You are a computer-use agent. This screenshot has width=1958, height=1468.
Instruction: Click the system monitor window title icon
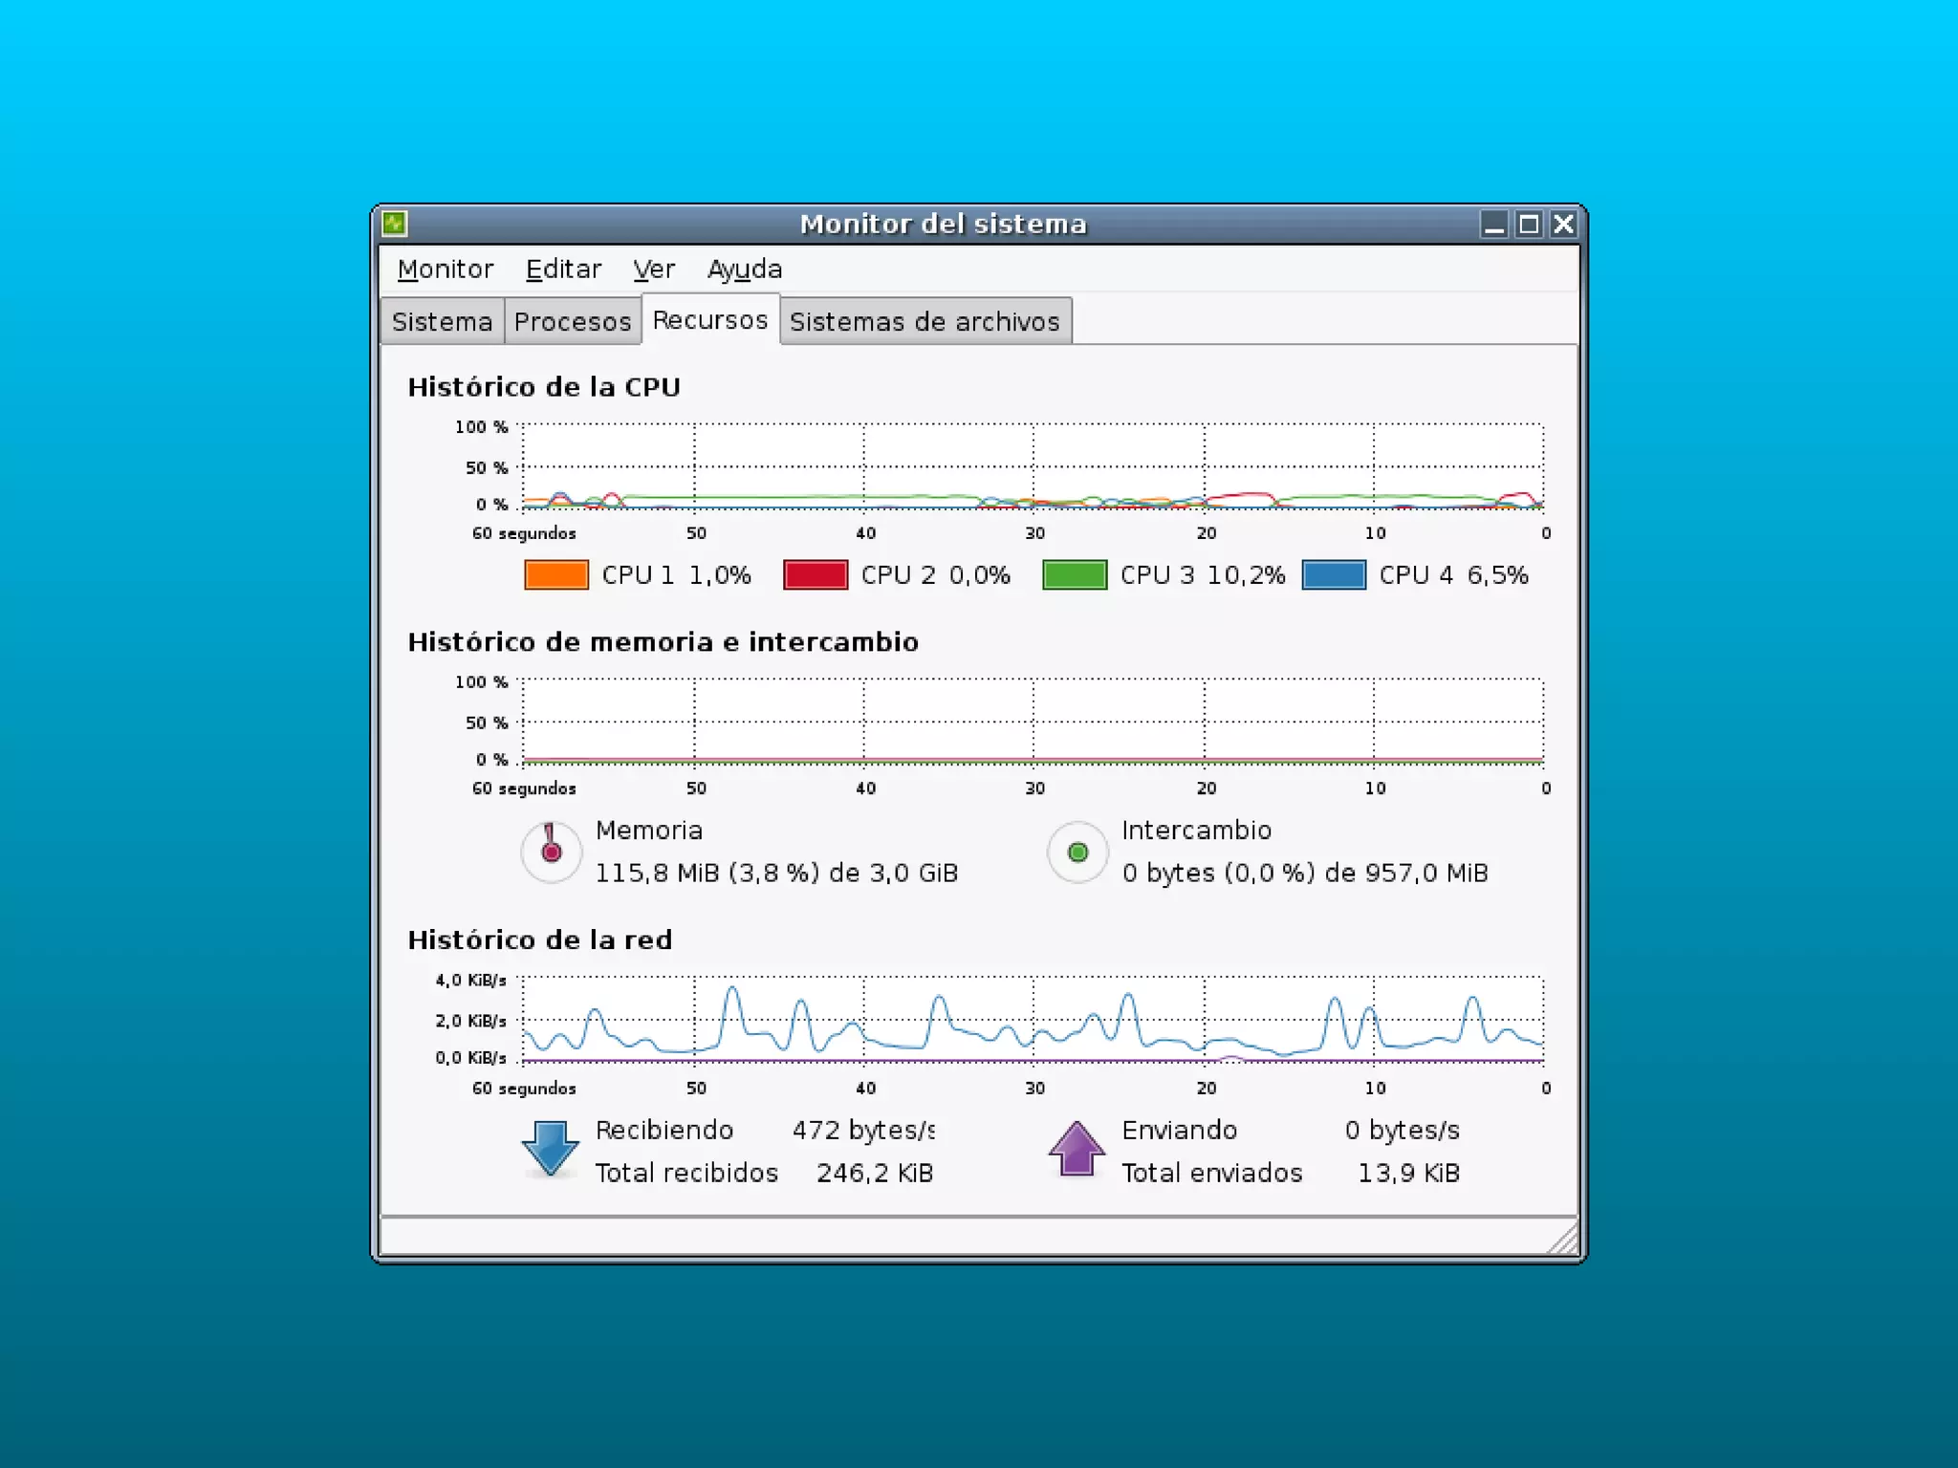coord(395,224)
